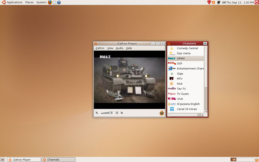Viewport: 259px width, 162px height.
Task: Open the Trash icon in bottom panel
Action: 256,159
